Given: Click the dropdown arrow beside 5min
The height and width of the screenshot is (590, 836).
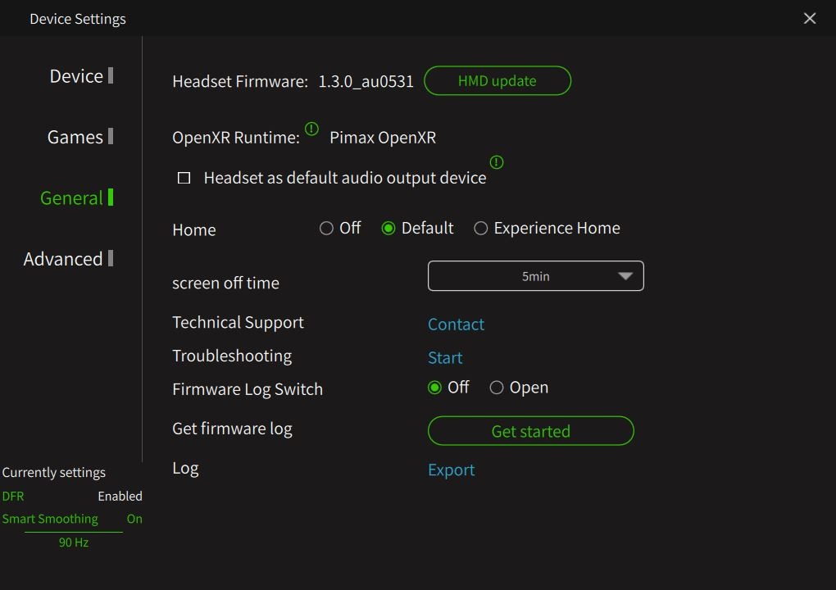Looking at the screenshot, I should [625, 276].
